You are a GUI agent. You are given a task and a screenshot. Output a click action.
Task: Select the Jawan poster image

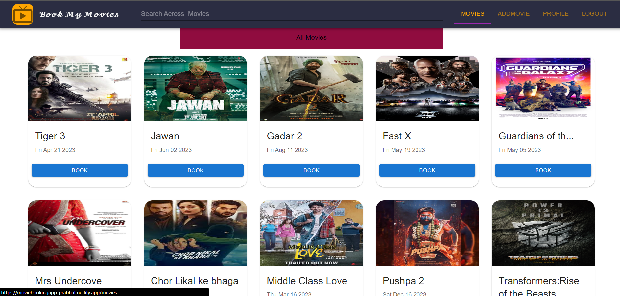pos(196,88)
